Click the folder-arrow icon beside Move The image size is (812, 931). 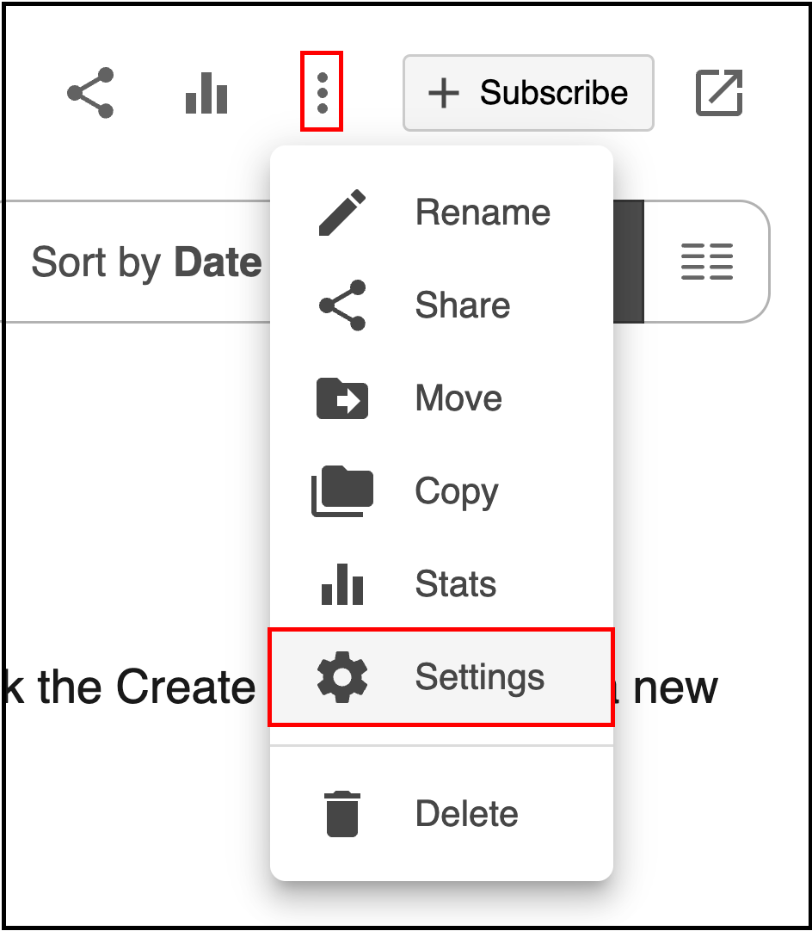342,398
